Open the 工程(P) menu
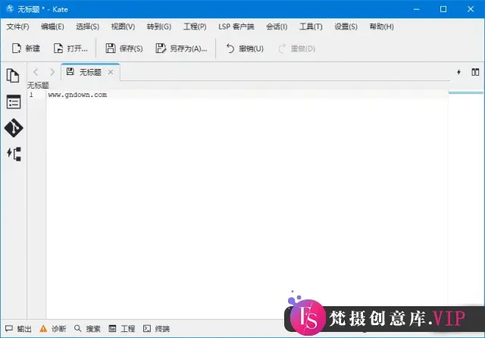This screenshot has height=338, width=485. click(x=195, y=27)
